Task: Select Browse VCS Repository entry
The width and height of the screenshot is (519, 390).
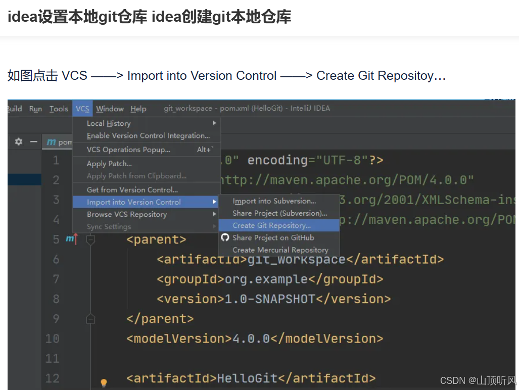Action: point(147,214)
